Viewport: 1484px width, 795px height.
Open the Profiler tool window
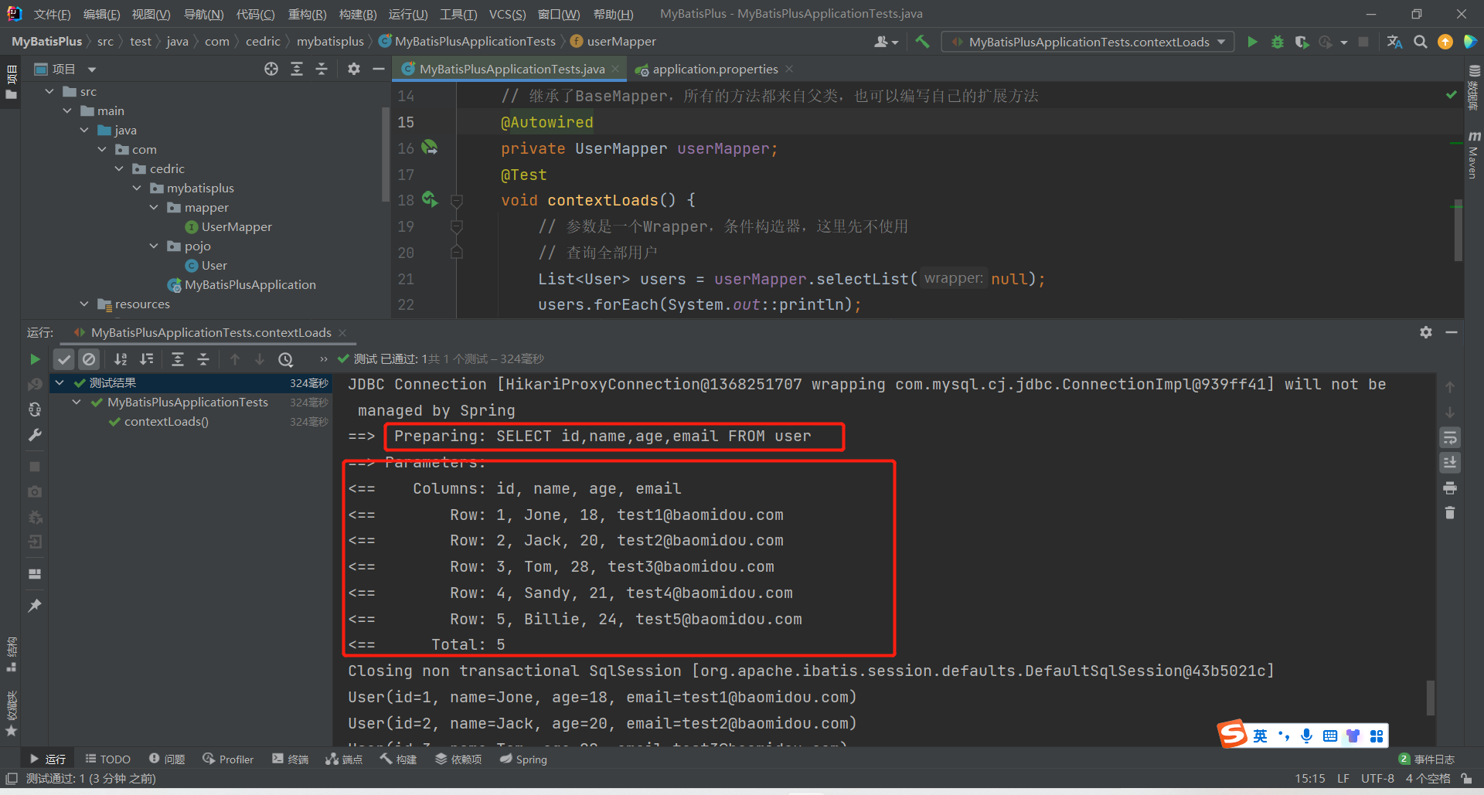(x=228, y=759)
